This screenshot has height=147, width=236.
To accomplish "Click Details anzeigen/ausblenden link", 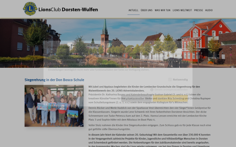I will (x=171, y=89).
